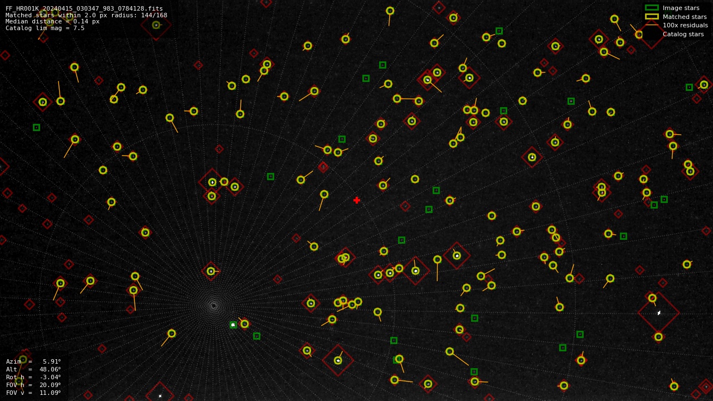This screenshot has height=401, width=713.
Task: Select the 'Catalog stars' legend label
Action: [683, 34]
